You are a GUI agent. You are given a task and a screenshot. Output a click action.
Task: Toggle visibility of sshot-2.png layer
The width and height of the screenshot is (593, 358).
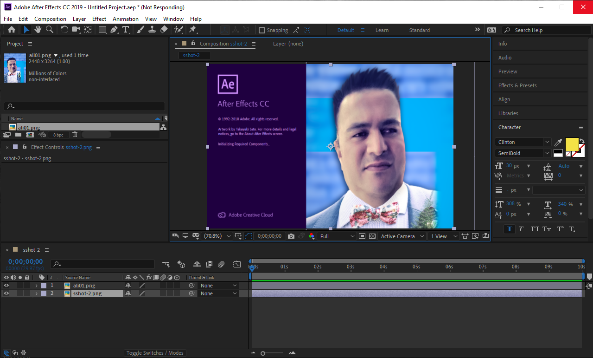[6, 293]
